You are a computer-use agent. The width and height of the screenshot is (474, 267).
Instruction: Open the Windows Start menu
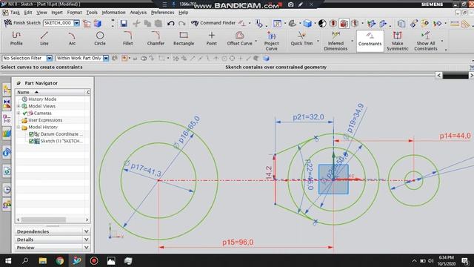pyautogui.click(x=8, y=260)
